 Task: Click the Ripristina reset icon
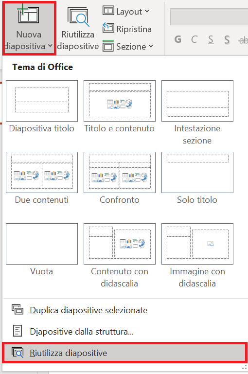[108, 28]
